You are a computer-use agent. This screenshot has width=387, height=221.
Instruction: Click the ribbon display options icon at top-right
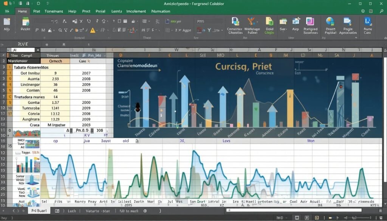(371, 11)
